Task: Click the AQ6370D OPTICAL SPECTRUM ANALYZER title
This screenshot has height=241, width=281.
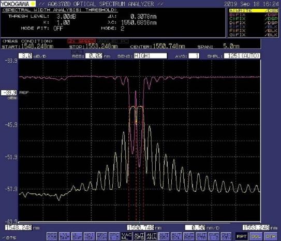Action: 101,4
